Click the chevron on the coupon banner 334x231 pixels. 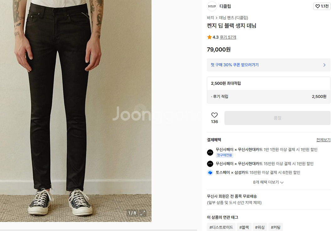pos(324,65)
